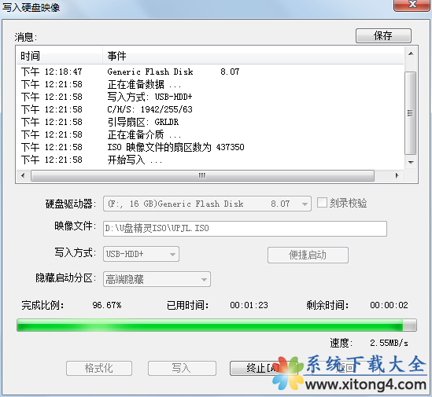Expand the 写入方式 USB-HDD+ dropdown
Image resolution: width=432 pixels, height=397 pixels.
[x=141, y=254]
